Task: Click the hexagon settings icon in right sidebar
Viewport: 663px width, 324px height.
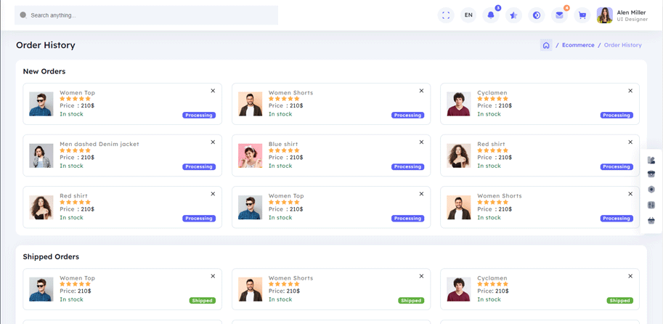Action: pos(651,190)
